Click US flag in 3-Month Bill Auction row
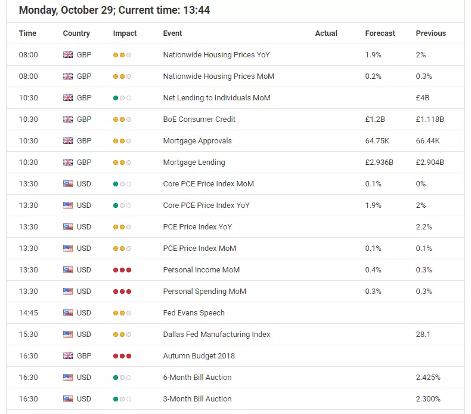471x414 pixels. click(68, 399)
